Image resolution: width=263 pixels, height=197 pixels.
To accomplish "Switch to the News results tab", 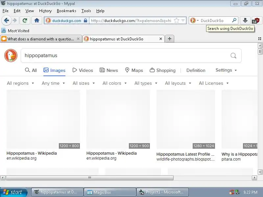I will pyautogui.click(x=109, y=70).
